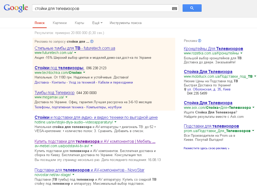
Task: Click the last visit date text '16.08.13'
Action: (x=154, y=160)
